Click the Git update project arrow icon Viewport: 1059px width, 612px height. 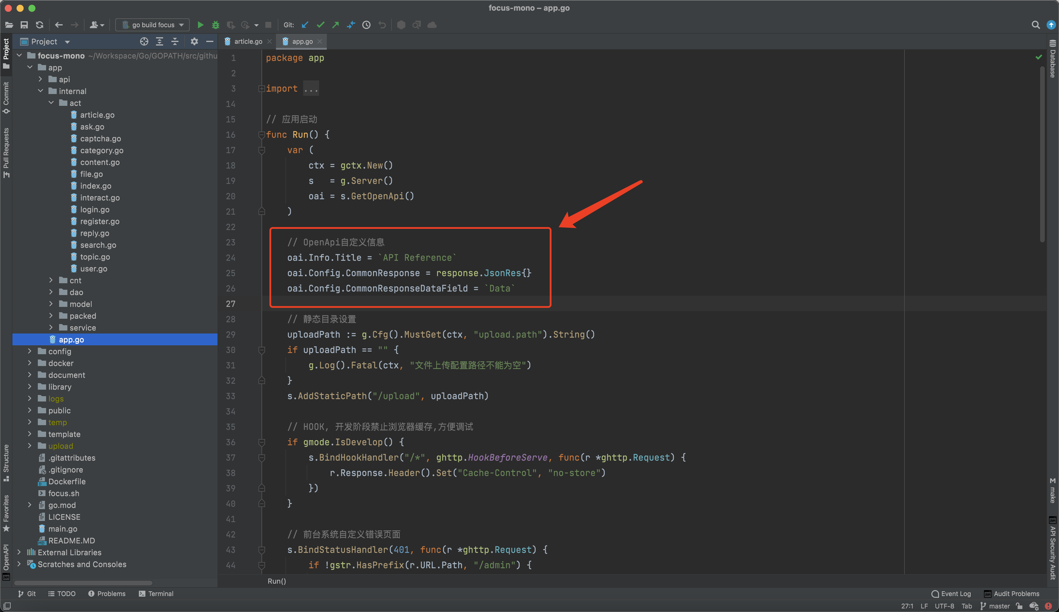[x=306, y=25]
